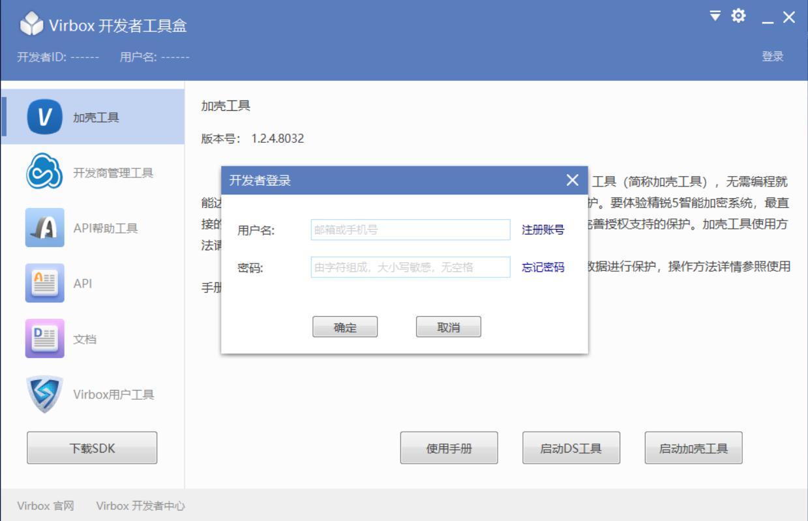Click the 开发者登录 dialog title
This screenshot has width=808, height=521.
260,181
